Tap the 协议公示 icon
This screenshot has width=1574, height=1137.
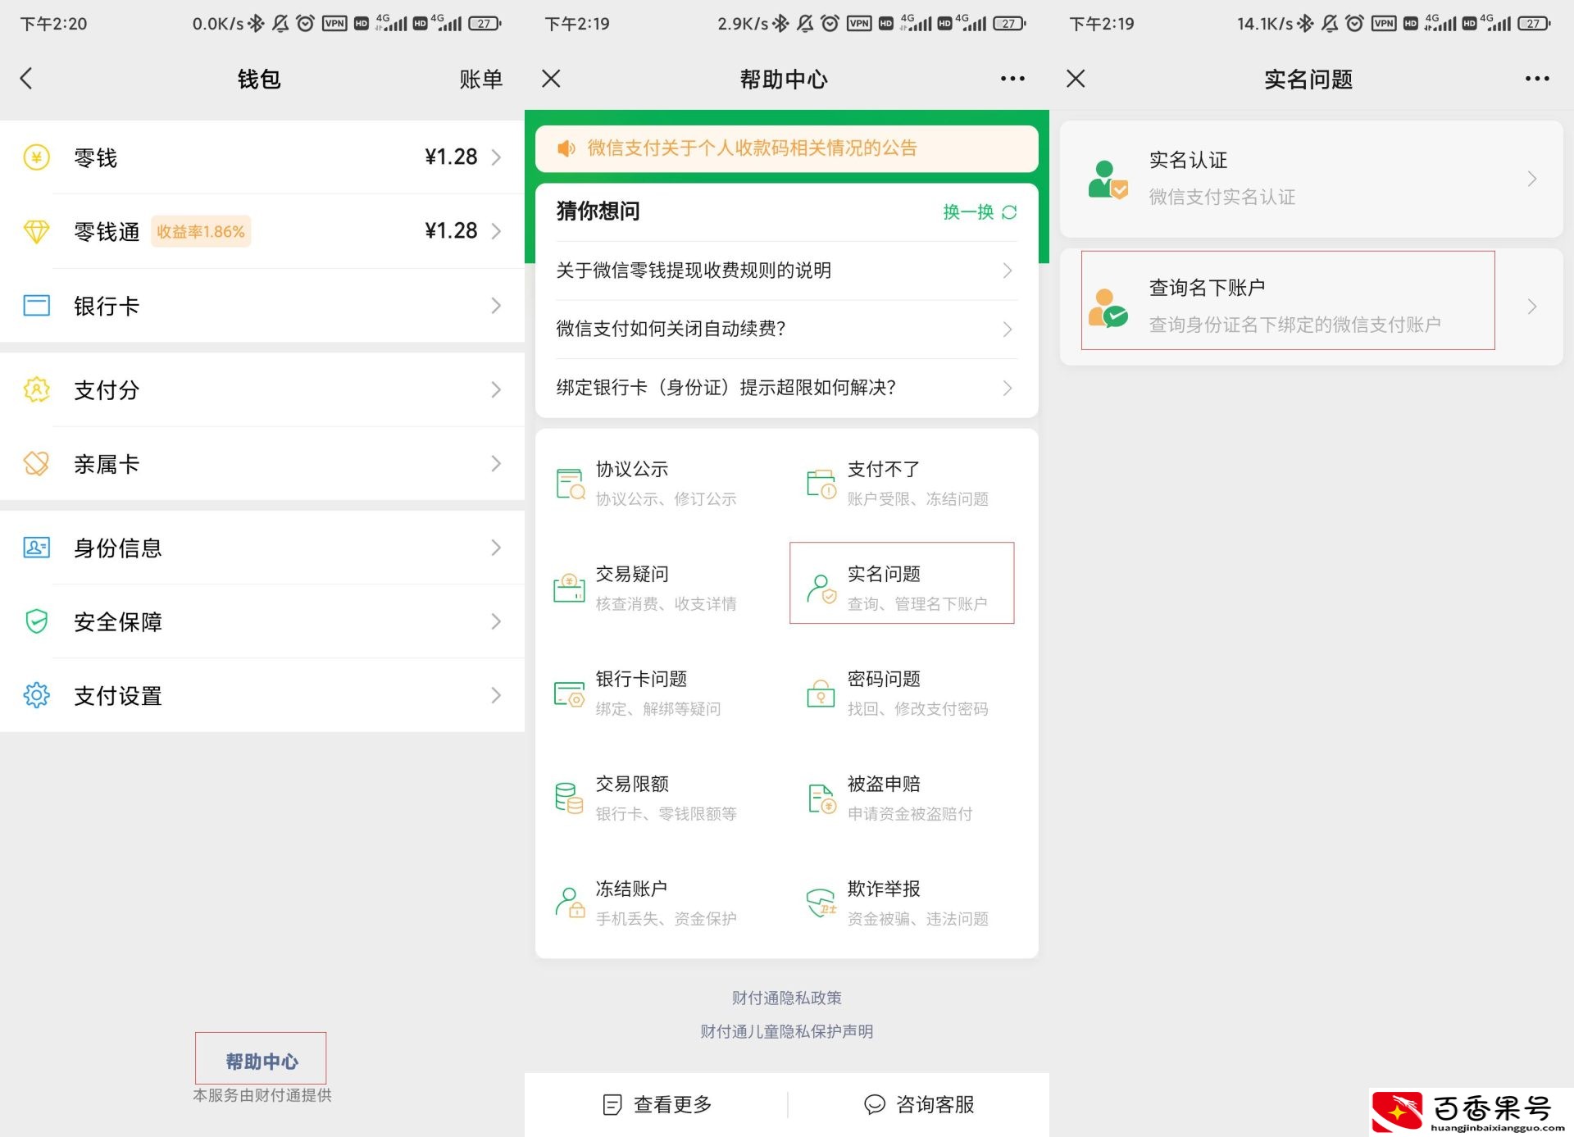[570, 484]
